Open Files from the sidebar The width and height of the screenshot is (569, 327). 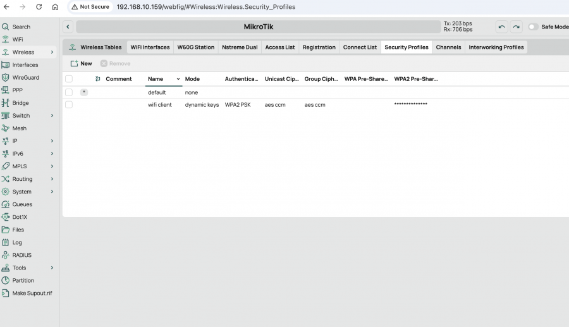point(18,230)
